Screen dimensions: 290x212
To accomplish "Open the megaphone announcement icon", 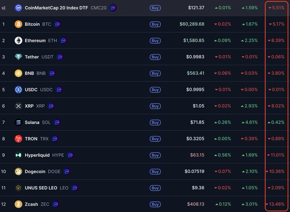I will pyautogui.click(x=3, y=8).
